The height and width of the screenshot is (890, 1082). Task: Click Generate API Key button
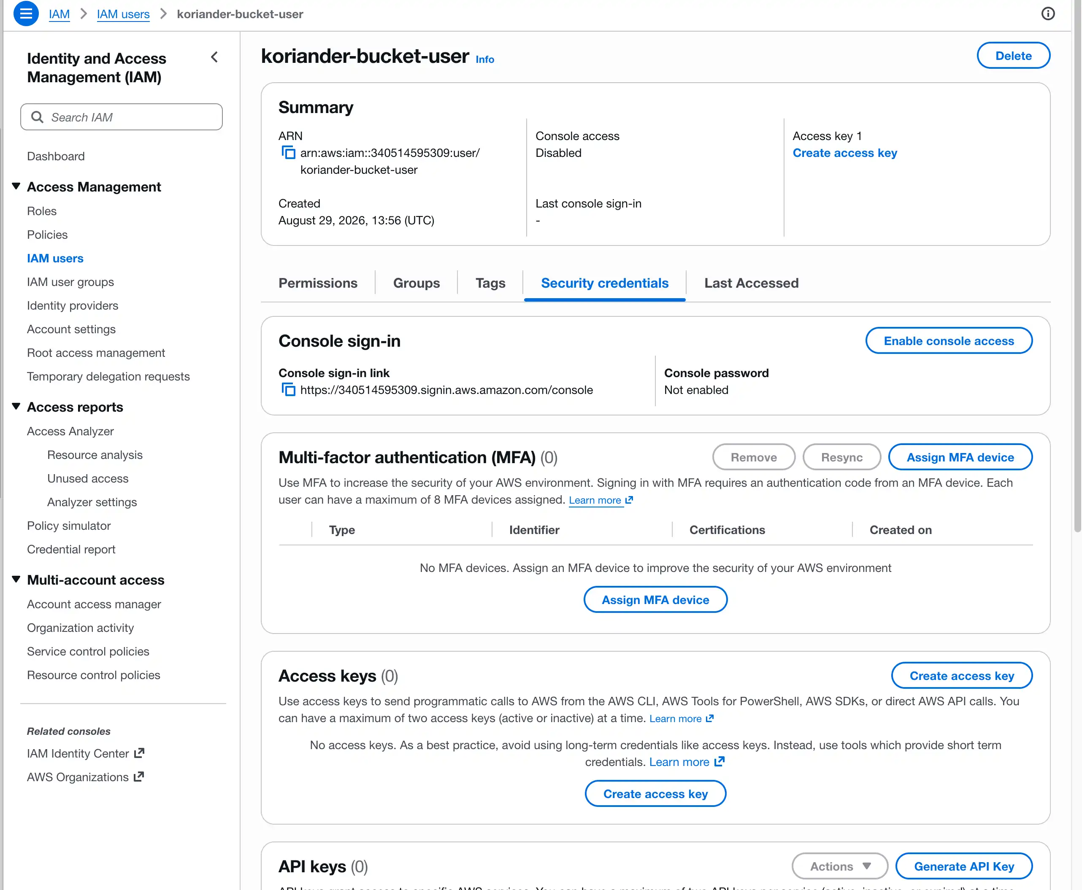pos(964,866)
